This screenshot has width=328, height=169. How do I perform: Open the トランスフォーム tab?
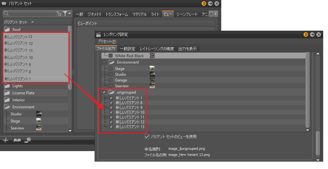pos(117,14)
